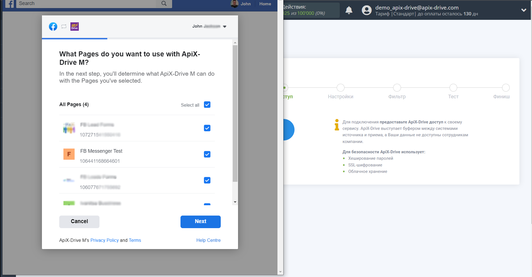Click the yellow info icon in ApiX-Drive
This screenshot has height=277, width=532.
(337, 125)
